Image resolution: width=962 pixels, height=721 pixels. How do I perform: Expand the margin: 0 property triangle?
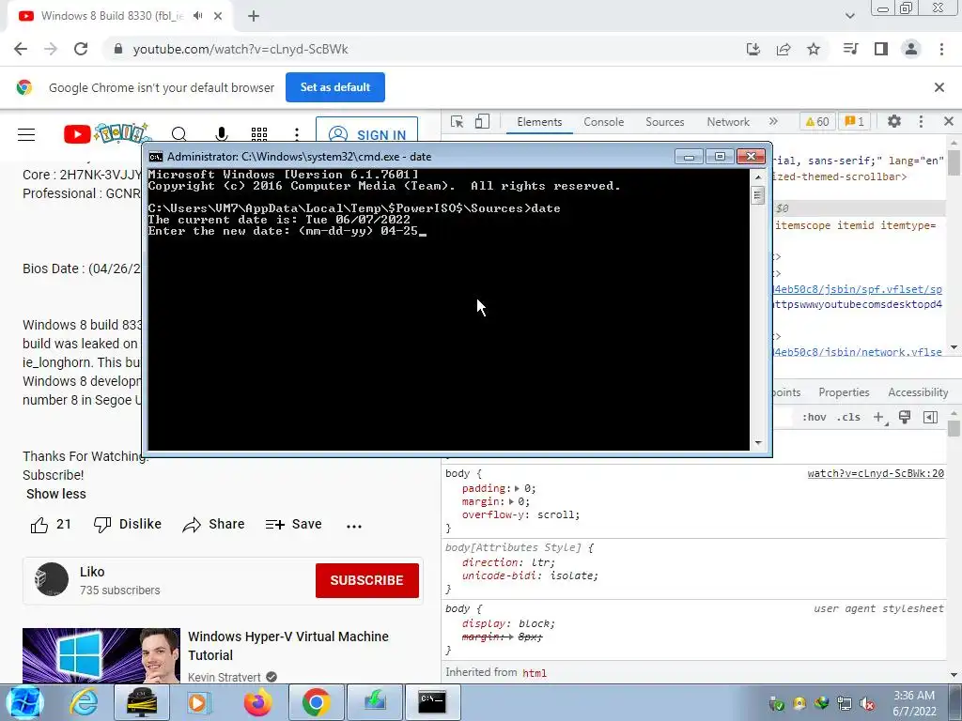(511, 501)
